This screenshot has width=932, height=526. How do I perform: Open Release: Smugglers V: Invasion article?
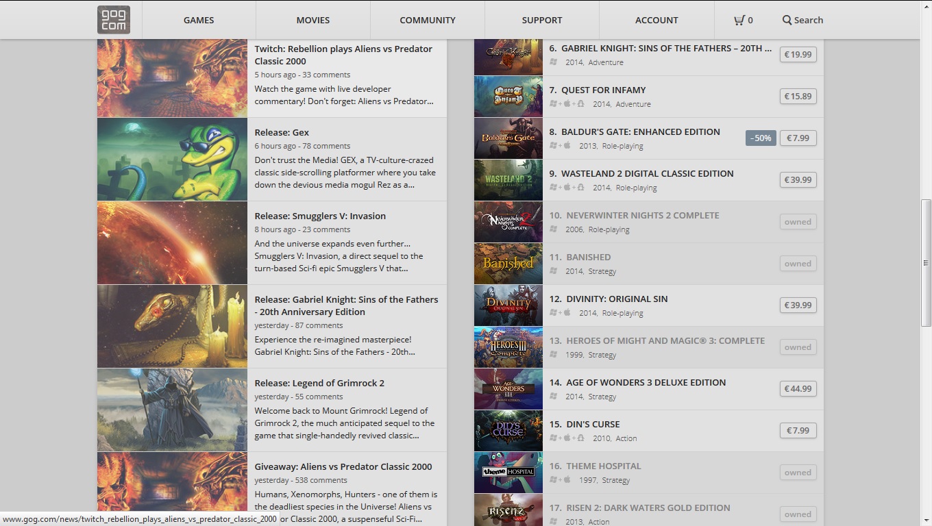(320, 216)
